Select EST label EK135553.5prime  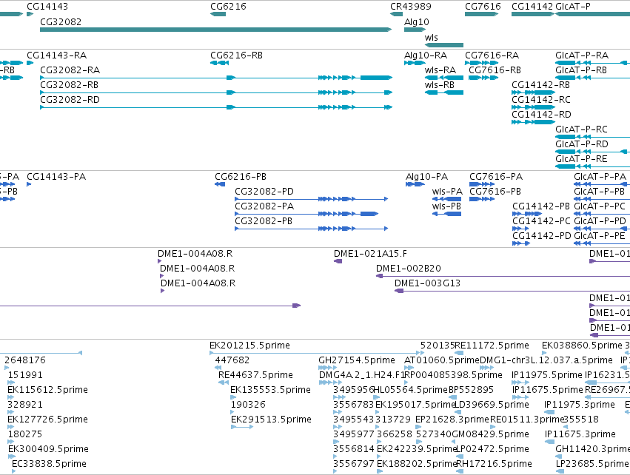coord(271,390)
